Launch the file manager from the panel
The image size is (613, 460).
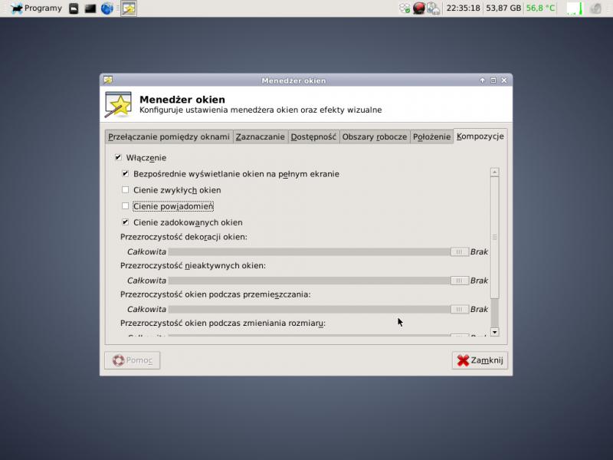pyautogui.click(x=74, y=8)
